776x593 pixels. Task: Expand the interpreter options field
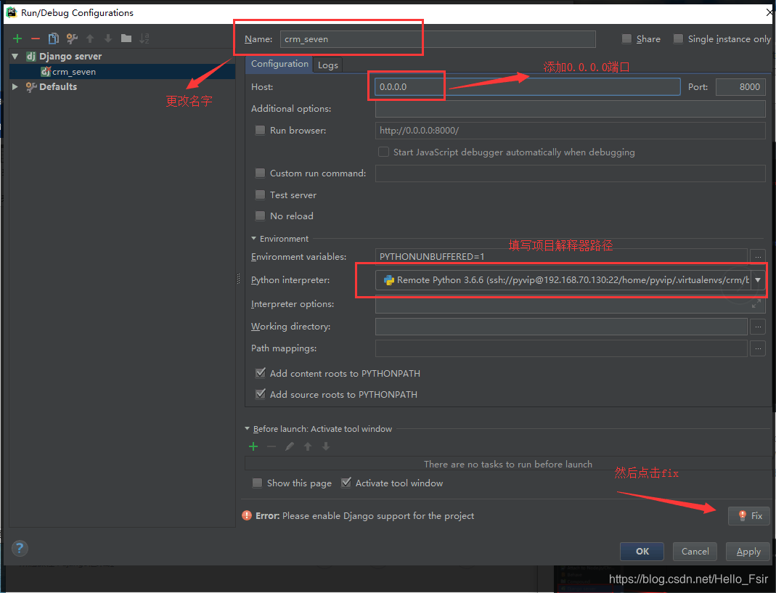(756, 304)
